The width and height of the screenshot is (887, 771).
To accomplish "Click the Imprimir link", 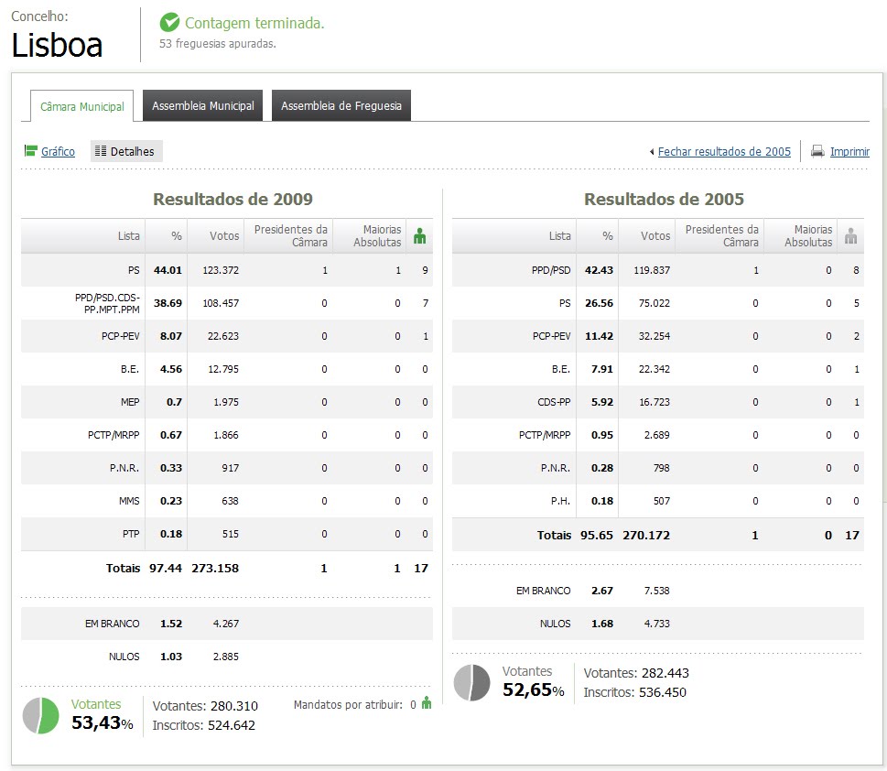I will (x=849, y=151).
